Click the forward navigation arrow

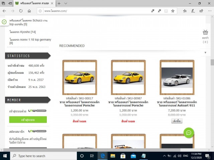coord(13,11)
